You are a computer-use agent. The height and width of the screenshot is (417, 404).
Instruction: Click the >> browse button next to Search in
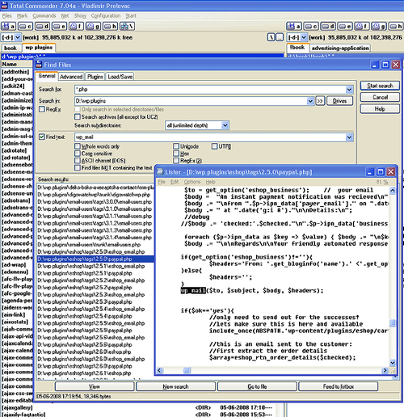[320, 101]
